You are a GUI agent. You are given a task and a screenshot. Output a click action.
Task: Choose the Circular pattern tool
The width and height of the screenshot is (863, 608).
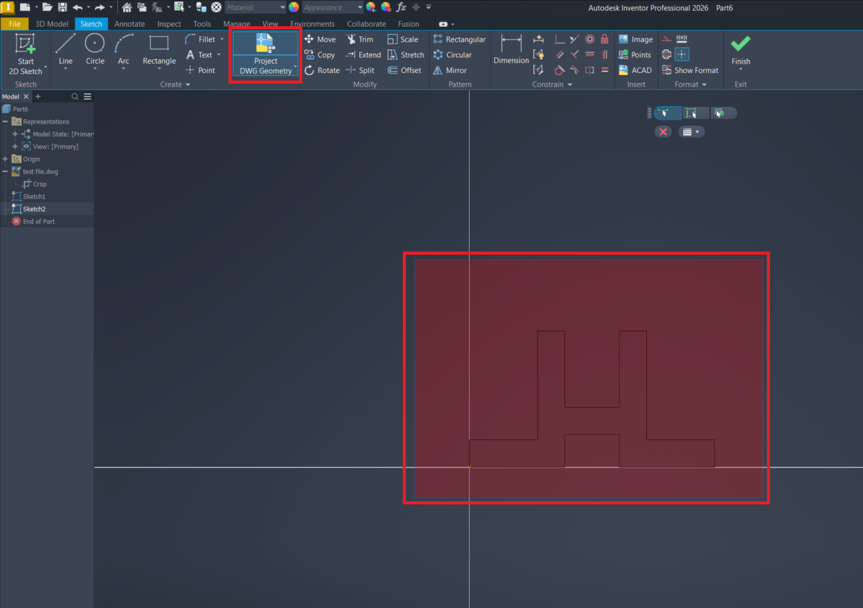[453, 55]
